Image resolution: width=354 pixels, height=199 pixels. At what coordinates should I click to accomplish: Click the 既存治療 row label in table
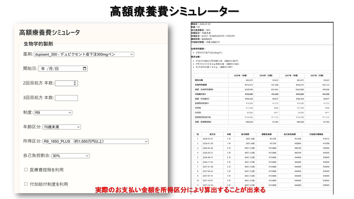(x=201, y=80)
